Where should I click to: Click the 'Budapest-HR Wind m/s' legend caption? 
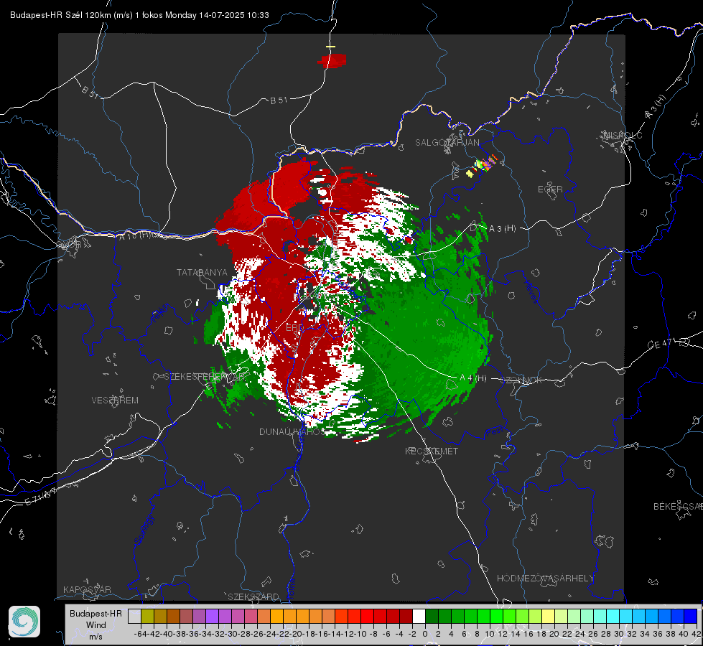click(96, 624)
